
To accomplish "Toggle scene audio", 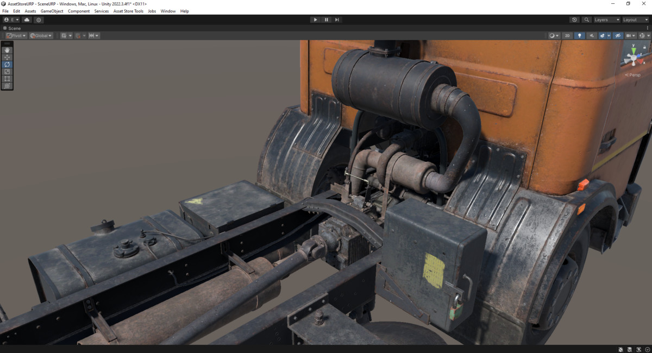I will (x=592, y=35).
